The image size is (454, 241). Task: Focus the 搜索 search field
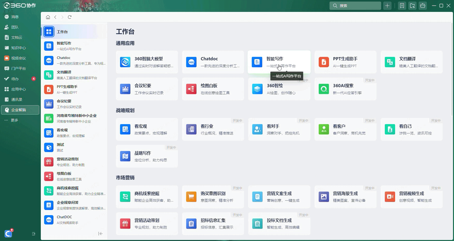355,6
